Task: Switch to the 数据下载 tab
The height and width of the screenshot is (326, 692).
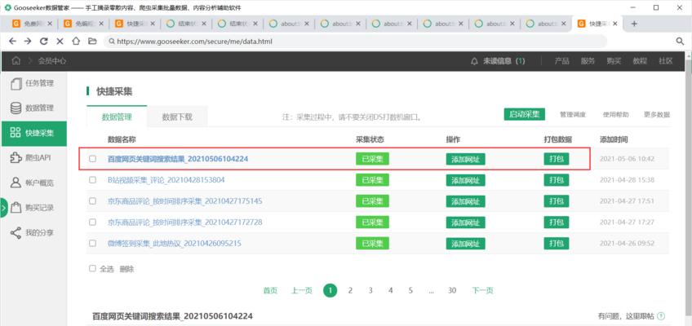Action: point(177,117)
